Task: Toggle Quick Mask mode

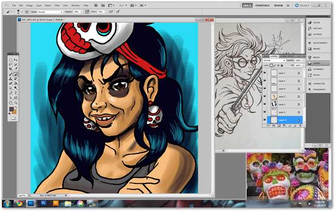Action: pos(13,118)
